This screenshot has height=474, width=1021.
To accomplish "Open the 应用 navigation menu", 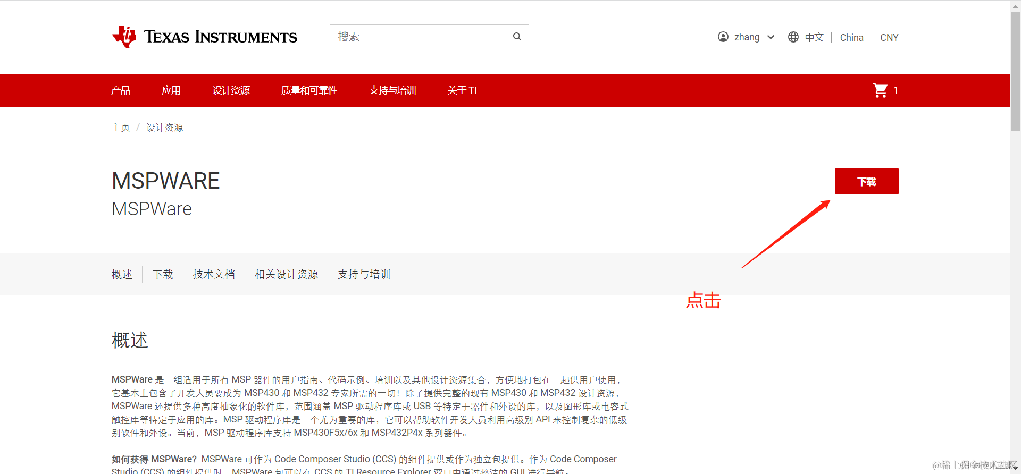I will (171, 90).
